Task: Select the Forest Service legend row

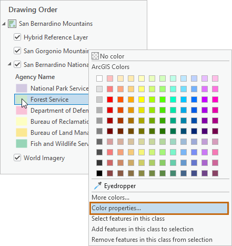Action: tap(52, 100)
